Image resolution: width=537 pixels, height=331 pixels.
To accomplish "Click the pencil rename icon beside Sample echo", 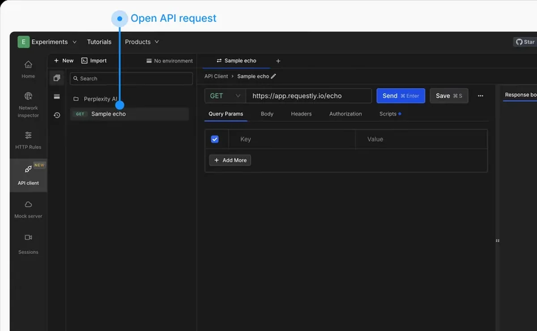I will 273,76.
